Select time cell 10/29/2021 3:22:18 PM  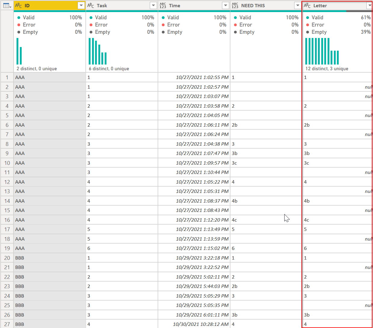pos(194,258)
